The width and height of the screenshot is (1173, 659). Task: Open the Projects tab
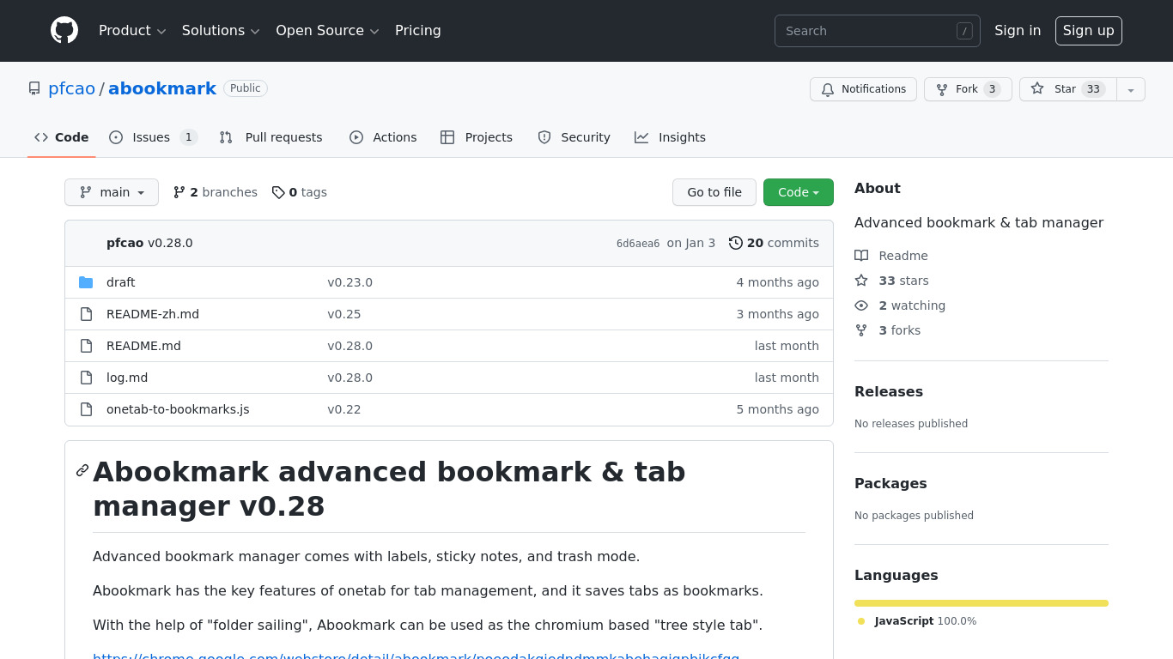[477, 137]
